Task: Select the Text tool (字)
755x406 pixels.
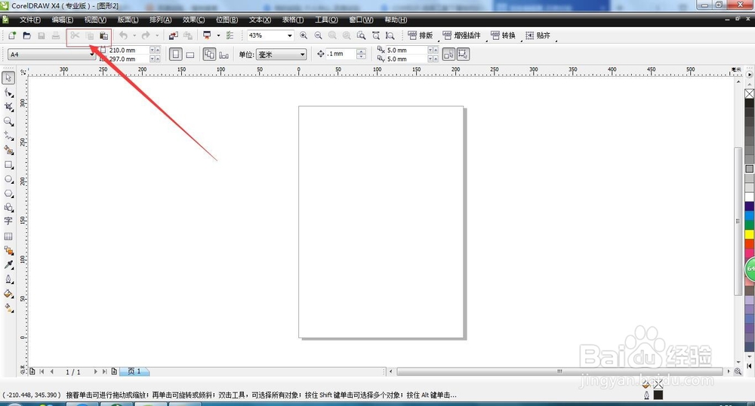Action: point(8,221)
